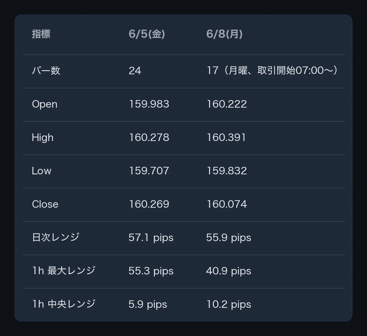Select the High row label

point(43,138)
